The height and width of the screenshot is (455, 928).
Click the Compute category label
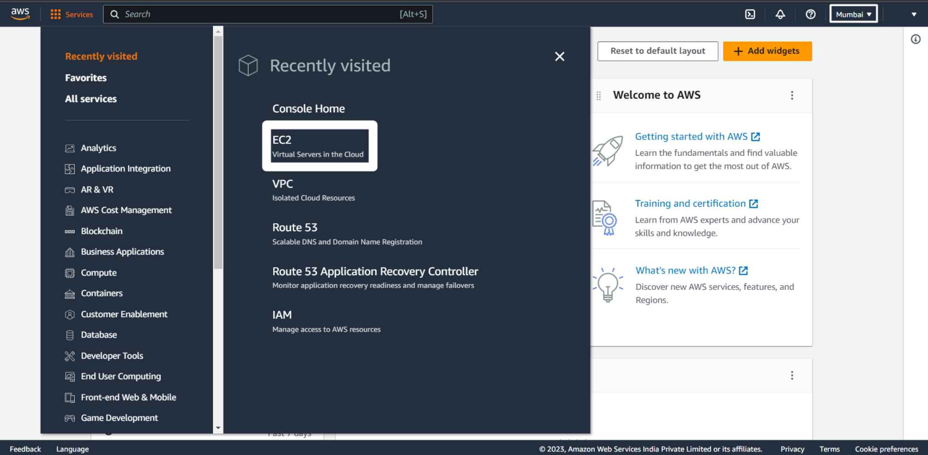[99, 273]
